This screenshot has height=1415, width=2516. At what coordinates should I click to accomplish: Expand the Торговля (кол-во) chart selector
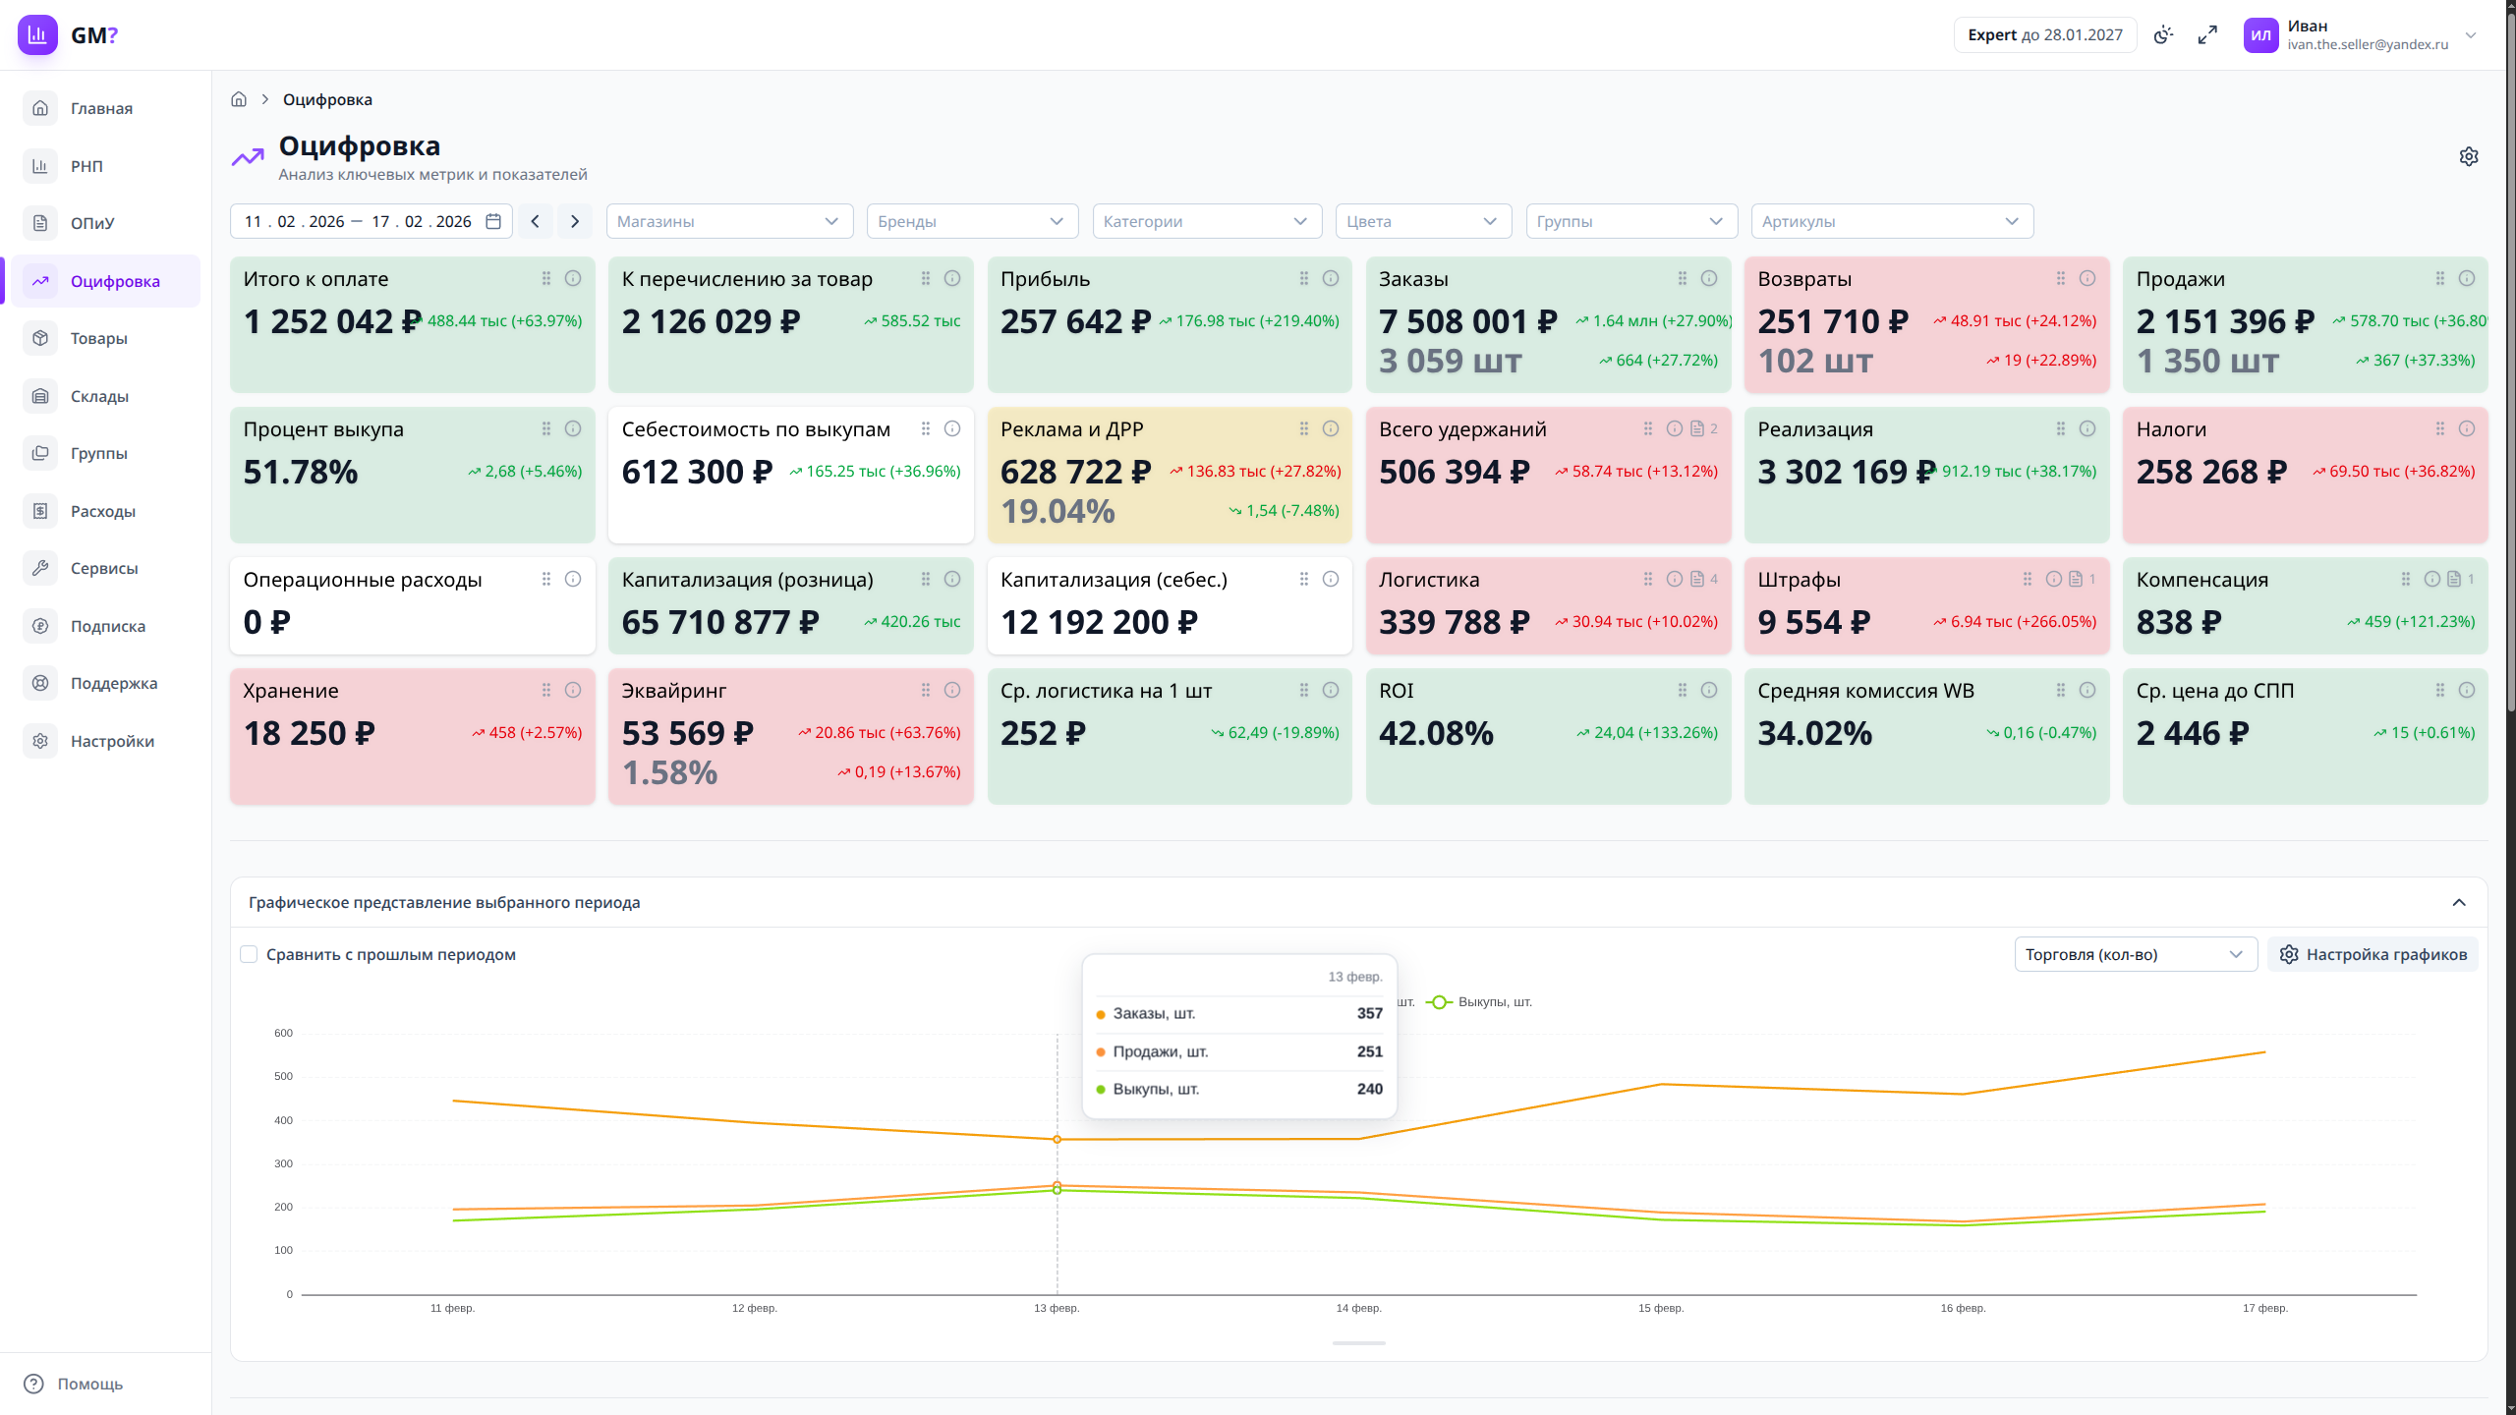[x=2135, y=954]
